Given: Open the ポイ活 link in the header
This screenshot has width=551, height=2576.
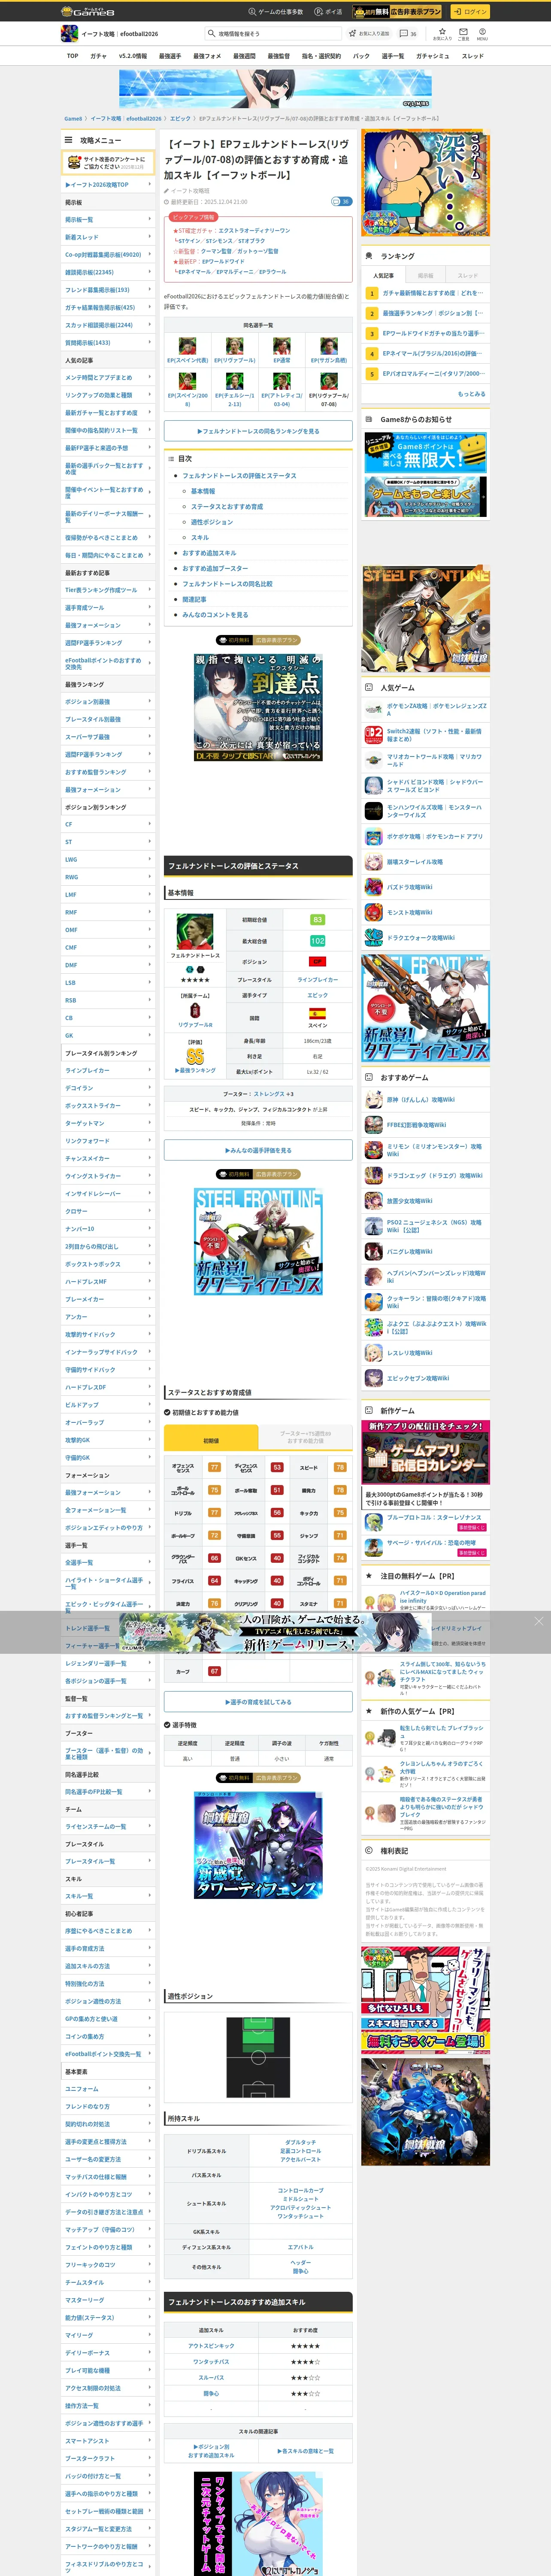Looking at the screenshot, I should tap(328, 11).
